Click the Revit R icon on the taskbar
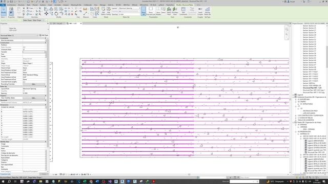The height and width of the screenshot is (184, 328). click(122, 181)
